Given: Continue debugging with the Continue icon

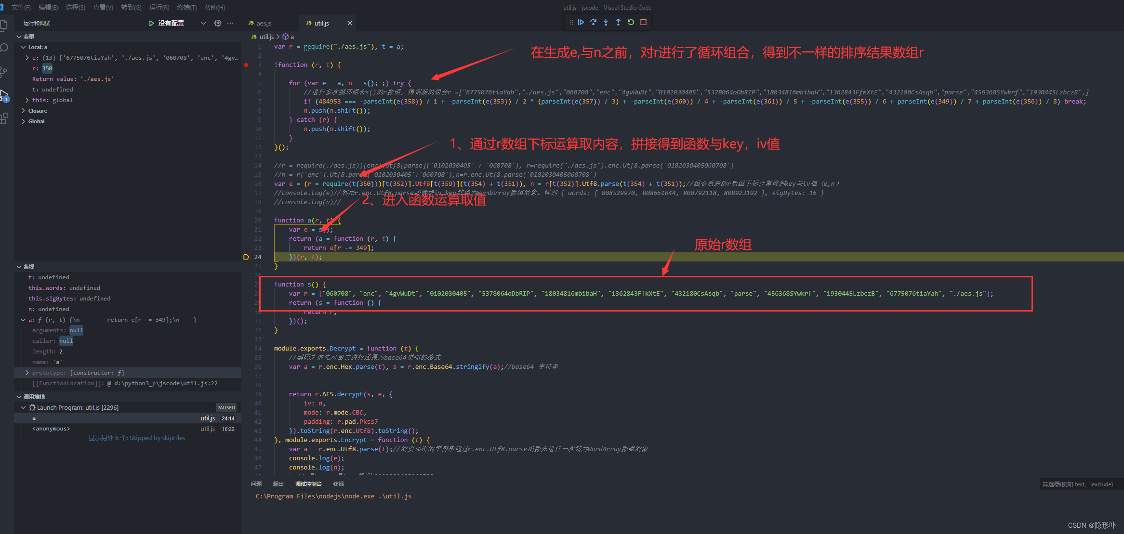Looking at the screenshot, I should pos(581,22).
